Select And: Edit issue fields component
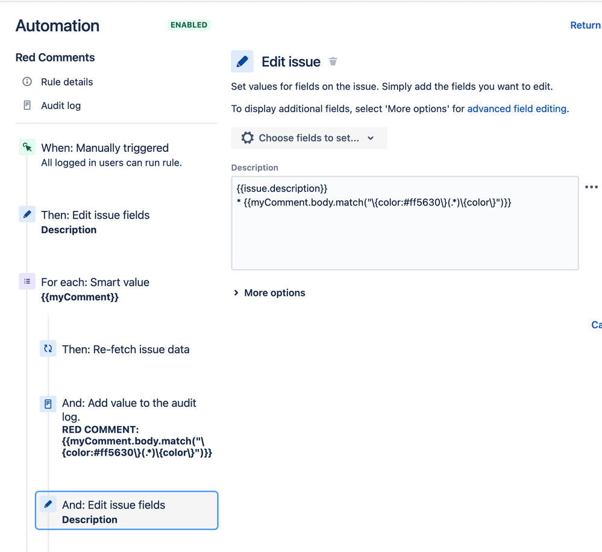This screenshot has height=552, width=602. (127, 510)
